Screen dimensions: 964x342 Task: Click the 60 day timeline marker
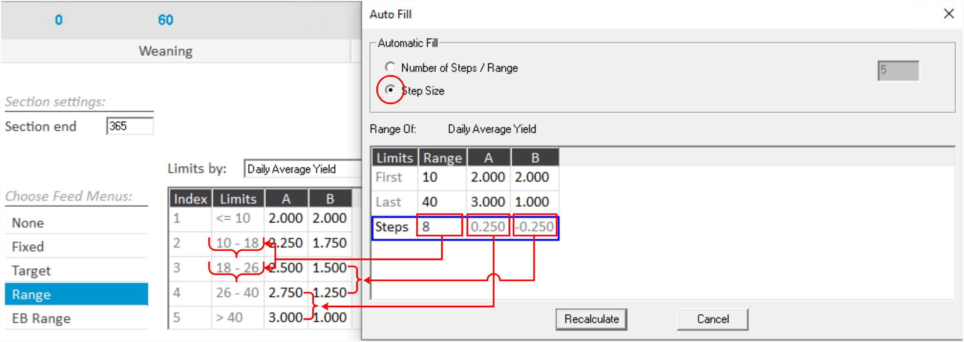click(165, 20)
